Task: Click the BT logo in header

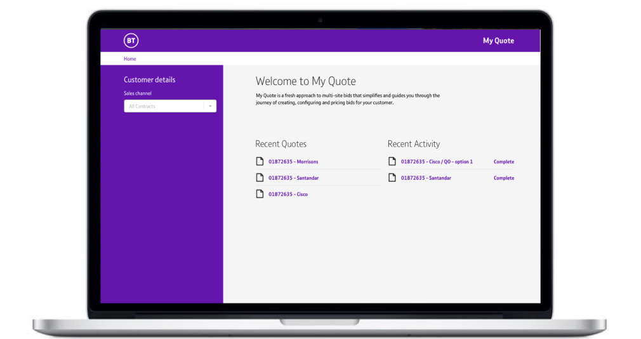Action: pyautogui.click(x=131, y=41)
